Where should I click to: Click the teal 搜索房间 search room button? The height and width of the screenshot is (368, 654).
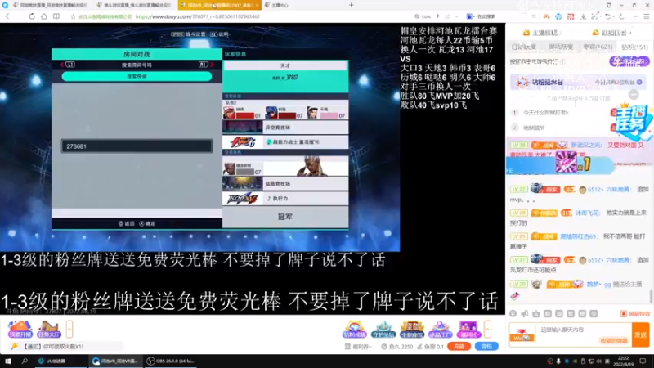coord(137,76)
